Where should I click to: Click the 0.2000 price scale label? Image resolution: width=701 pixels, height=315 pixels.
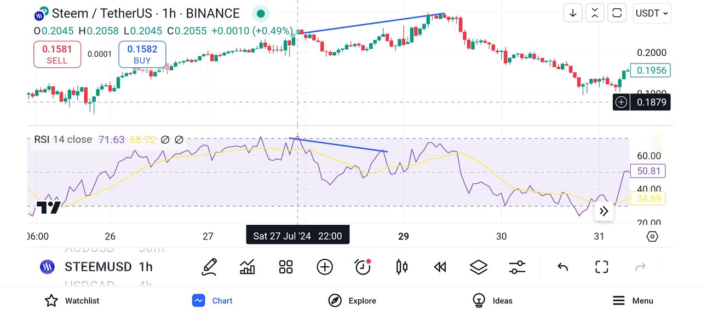[652, 52]
